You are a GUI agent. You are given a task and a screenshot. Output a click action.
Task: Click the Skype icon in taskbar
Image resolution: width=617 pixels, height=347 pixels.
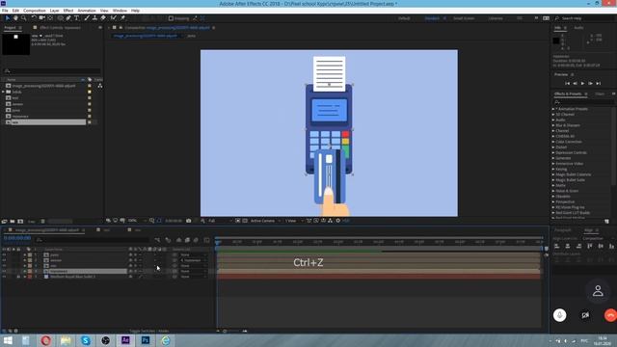pos(86,340)
